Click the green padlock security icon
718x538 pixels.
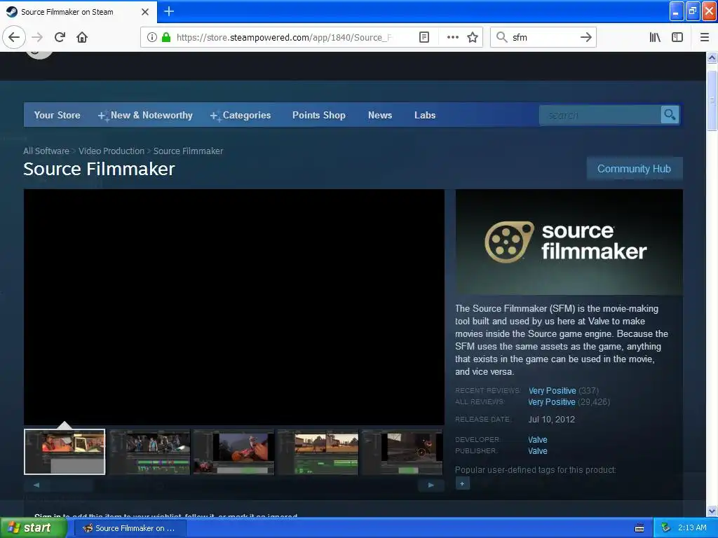pyautogui.click(x=166, y=37)
